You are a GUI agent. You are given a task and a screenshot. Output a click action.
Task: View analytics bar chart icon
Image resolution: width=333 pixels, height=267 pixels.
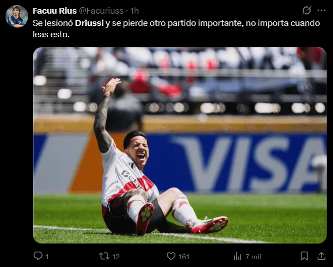[x=238, y=256]
